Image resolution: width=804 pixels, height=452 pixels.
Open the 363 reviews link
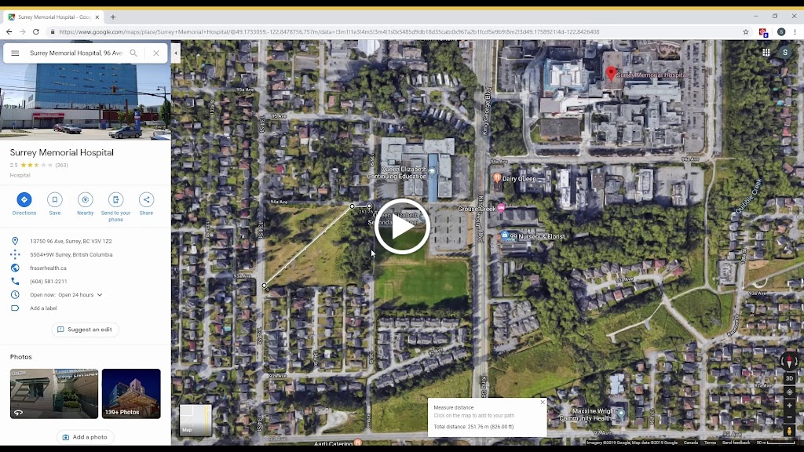[x=61, y=165]
